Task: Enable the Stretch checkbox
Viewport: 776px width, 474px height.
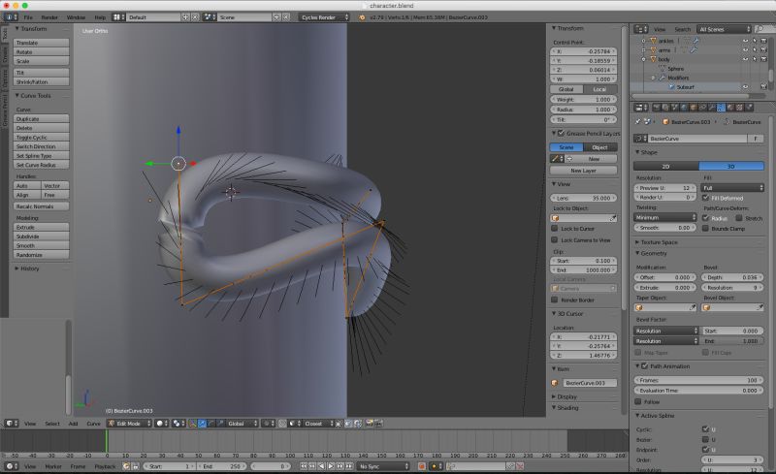Action: pos(739,218)
